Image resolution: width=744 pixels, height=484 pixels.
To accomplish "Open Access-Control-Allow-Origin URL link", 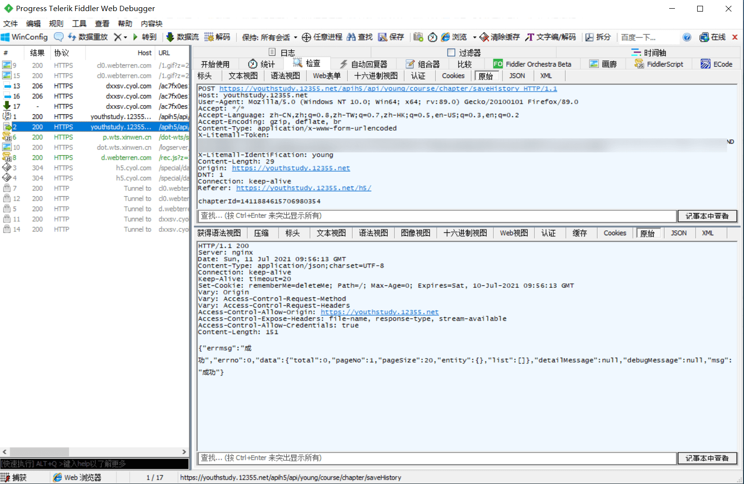I will [379, 312].
